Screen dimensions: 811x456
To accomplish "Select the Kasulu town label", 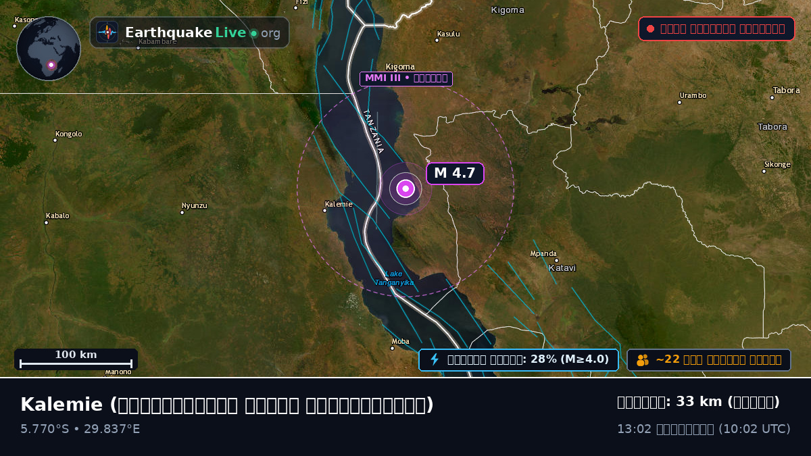I will 449,34.
